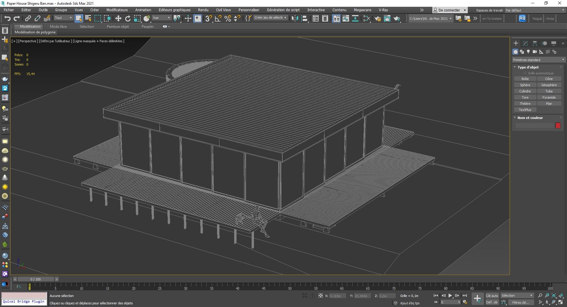Viewport: 567px width, 307px height.
Task: Toggle the 3D Snaps icon
Action: pyautogui.click(x=208, y=19)
